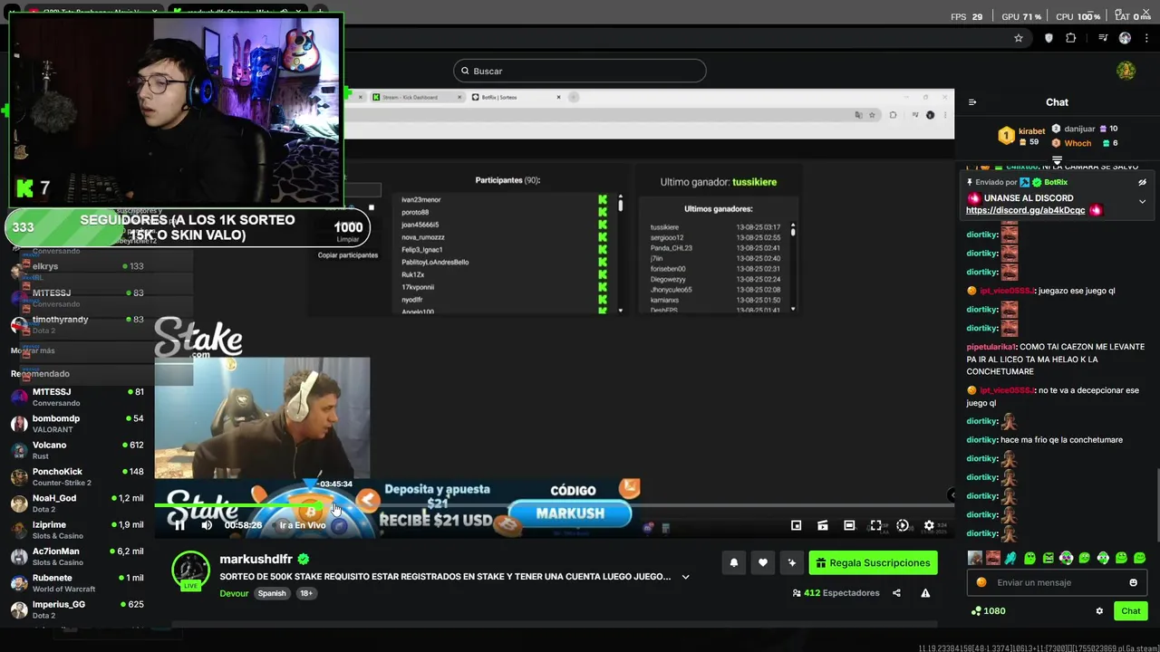Click the cast/clip icon in player controls
The height and width of the screenshot is (652, 1160).
click(x=823, y=525)
